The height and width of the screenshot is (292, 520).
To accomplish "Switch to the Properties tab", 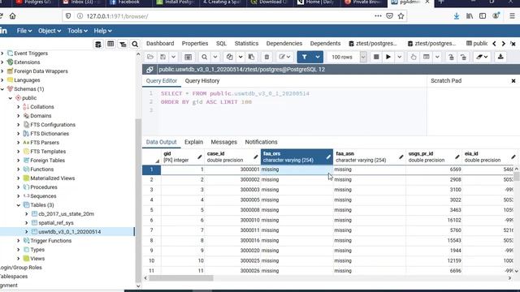I will click(195, 43).
